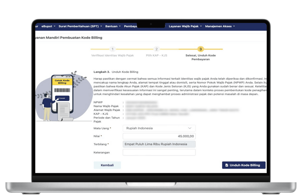Viewport: 302px width, 196px height.
Task: Click the 'Langkah 3. Unduh Kode Billing' heading
Action: click(x=116, y=72)
